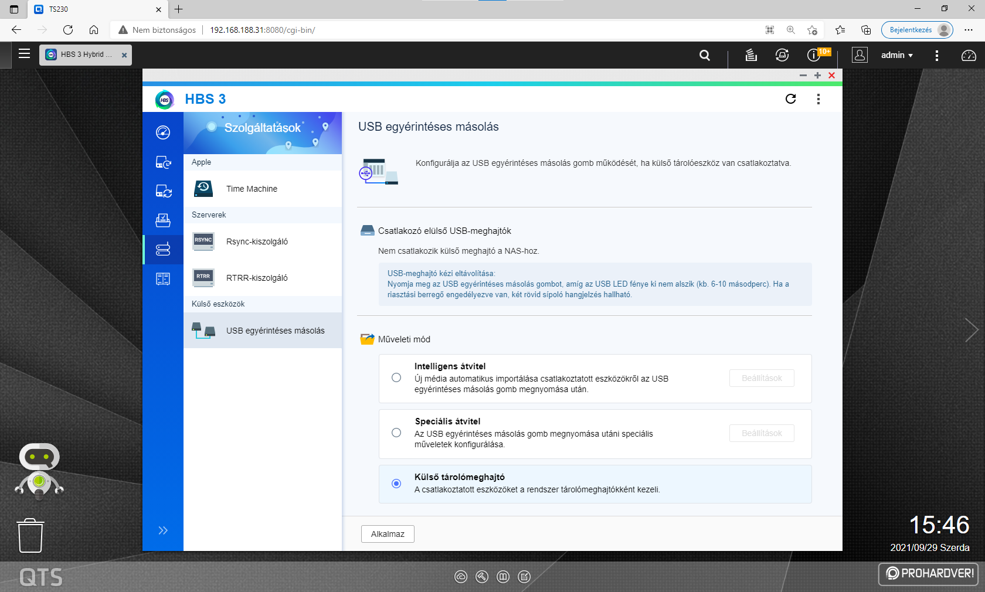This screenshot has height=592, width=985.
Task: Open the HBS 3 three-dot more menu
Action: tap(818, 99)
